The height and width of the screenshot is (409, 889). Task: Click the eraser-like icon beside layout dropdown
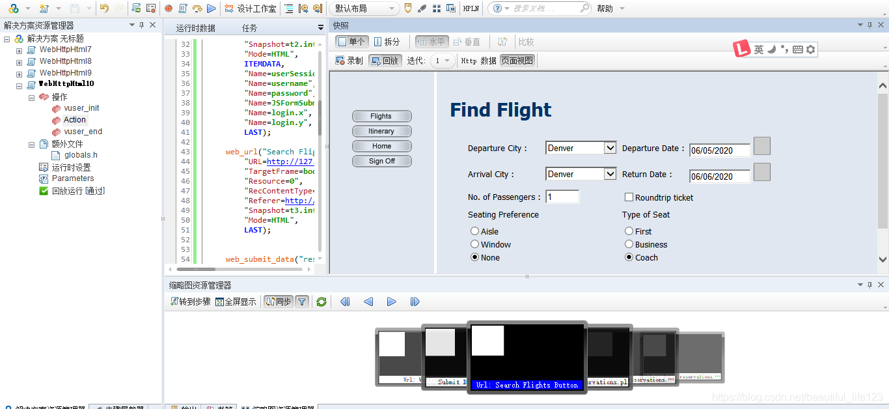tap(422, 8)
